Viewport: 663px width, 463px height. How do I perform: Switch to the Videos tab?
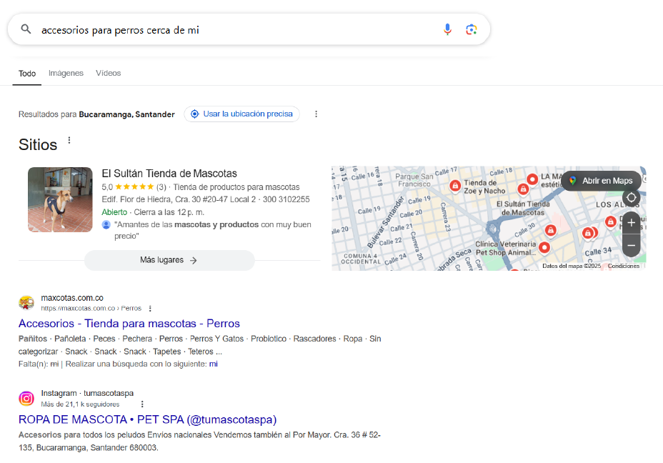109,73
